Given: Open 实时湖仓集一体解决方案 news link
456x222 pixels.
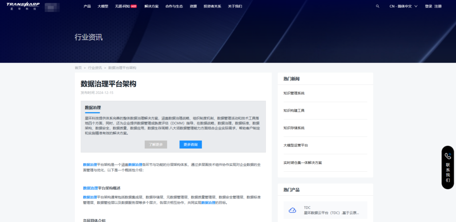Looking at the screenshot, I should [x=302, y=162].
